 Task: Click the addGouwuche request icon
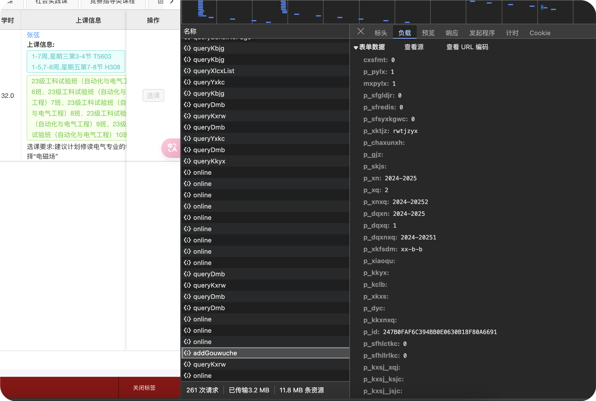(187, 353)
